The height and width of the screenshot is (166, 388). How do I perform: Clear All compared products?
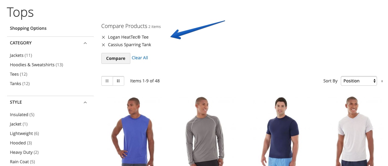pos(140,58)
